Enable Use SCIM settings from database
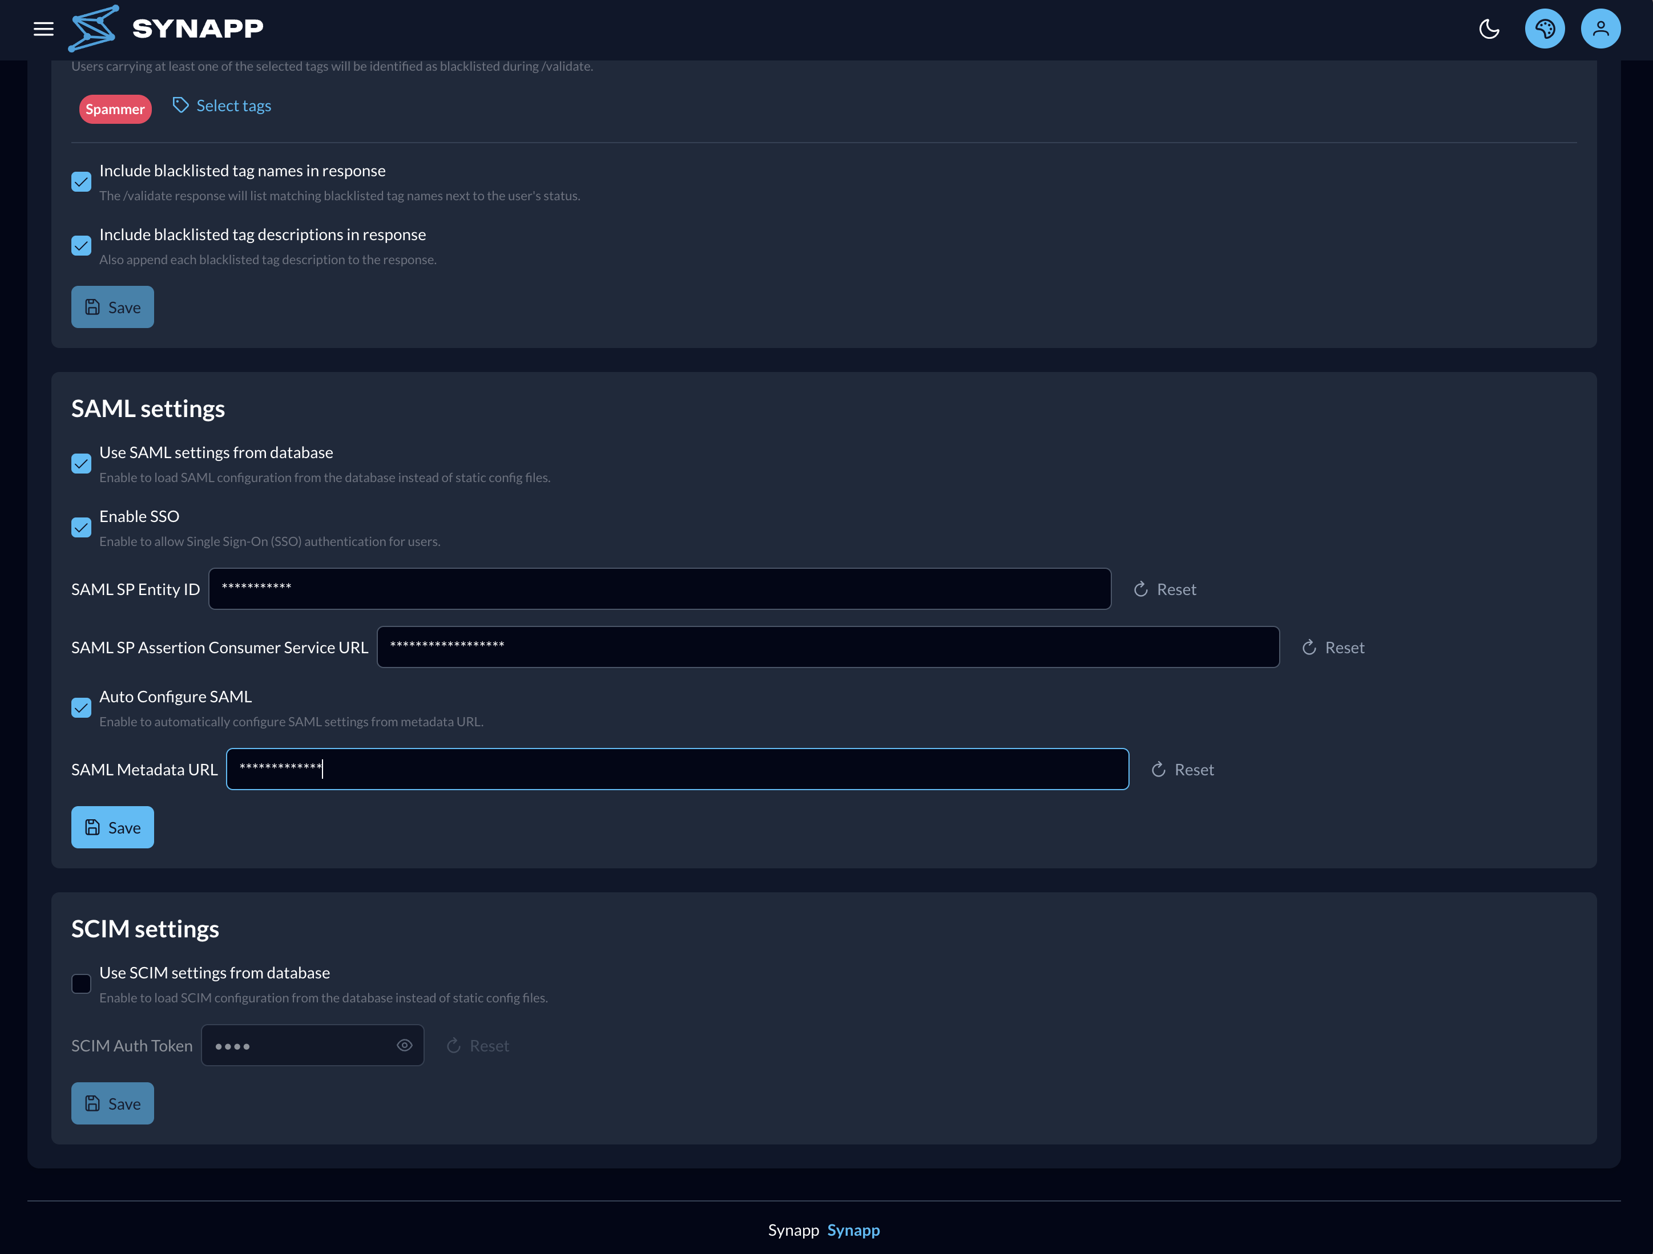This screenshot has width=1653, height=1254. click(x=82, y=984)
